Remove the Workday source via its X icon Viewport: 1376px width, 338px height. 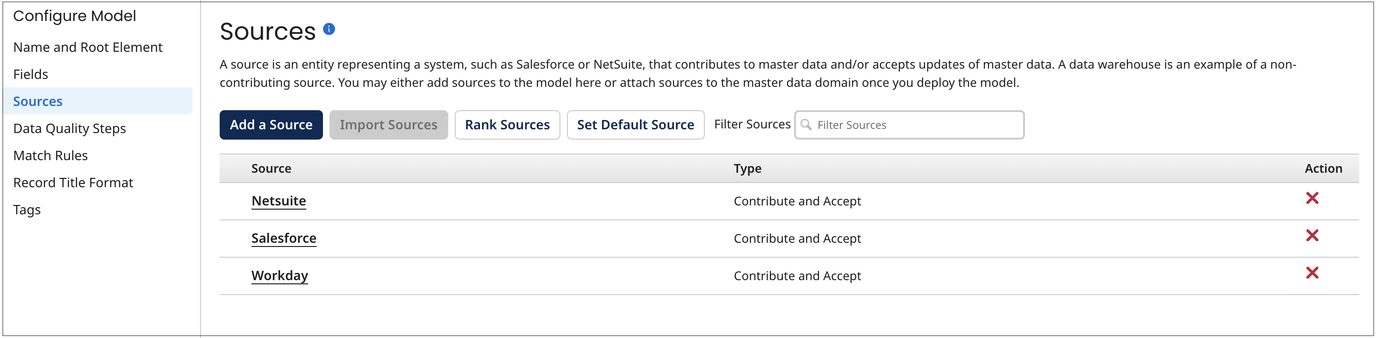click(x=1313, y=273)
